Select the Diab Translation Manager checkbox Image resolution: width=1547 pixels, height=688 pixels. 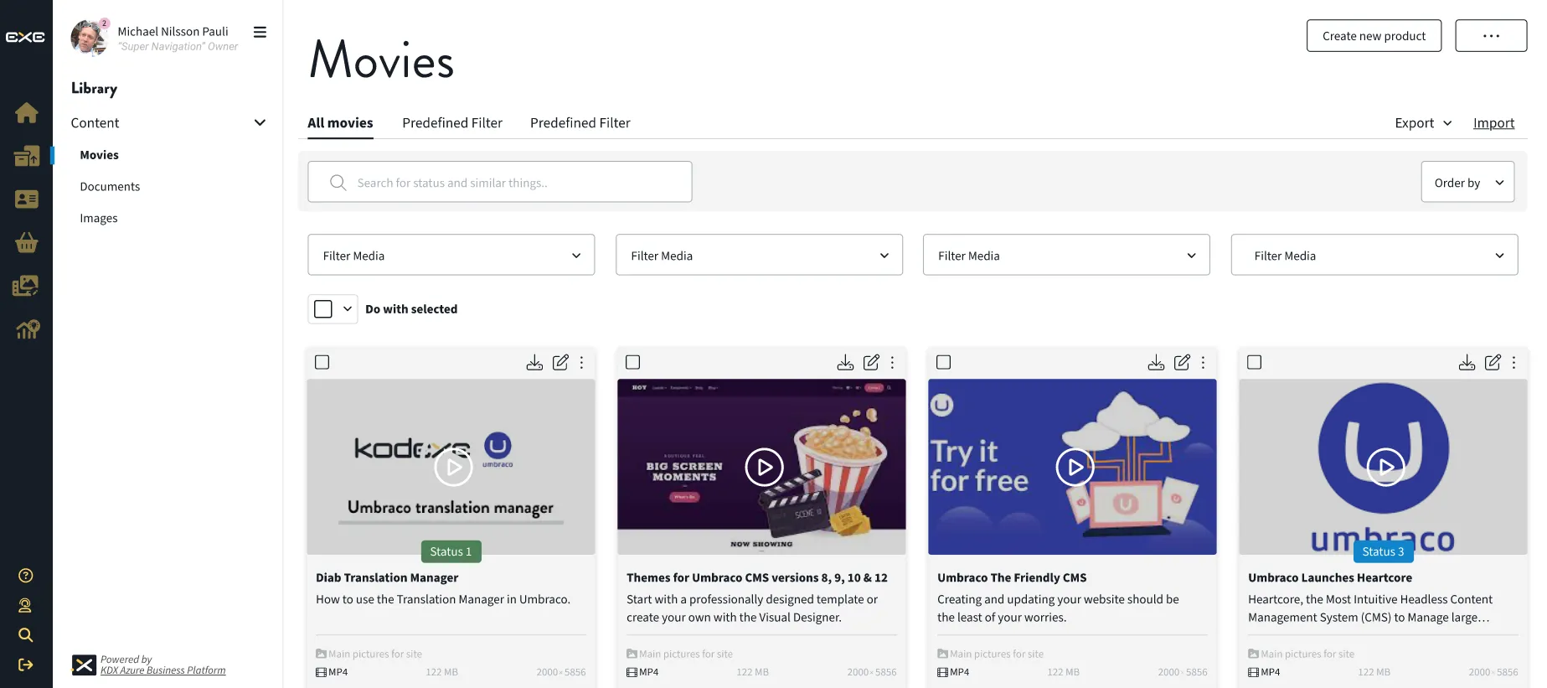(x=322, y=362)
